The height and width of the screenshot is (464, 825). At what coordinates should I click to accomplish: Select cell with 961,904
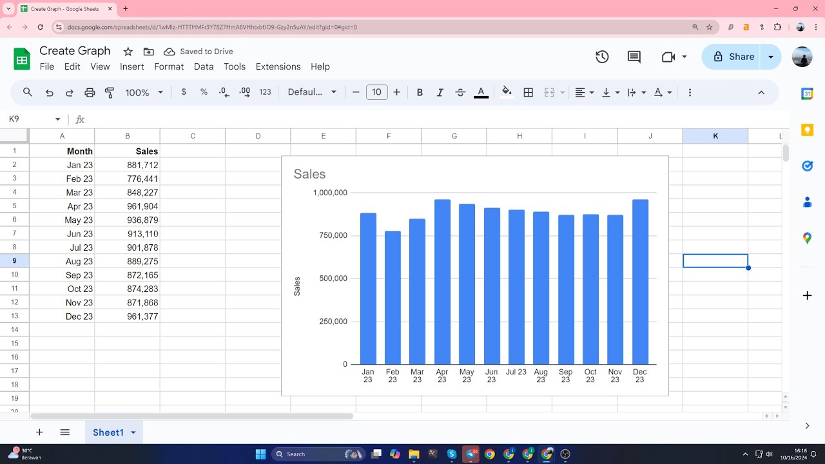(128, 206)
